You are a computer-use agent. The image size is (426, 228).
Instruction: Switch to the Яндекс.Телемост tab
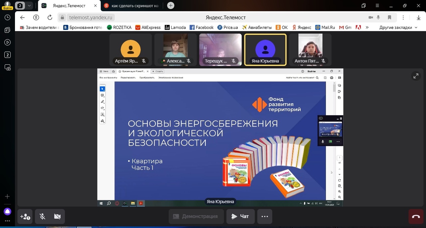point(69,6)
